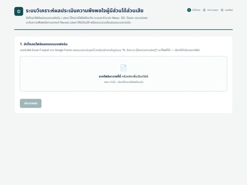The height and width of the screenshot is (185, 247).
Task: Click the document icon in the drop zone
Action: pyautogui.click(x=123, y=68)
